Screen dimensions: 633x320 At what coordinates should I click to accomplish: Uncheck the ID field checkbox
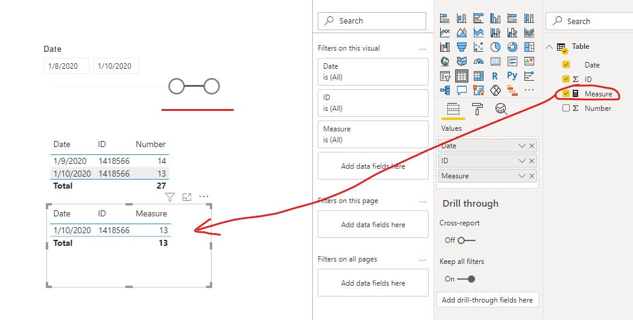click(x=566, y=79)
